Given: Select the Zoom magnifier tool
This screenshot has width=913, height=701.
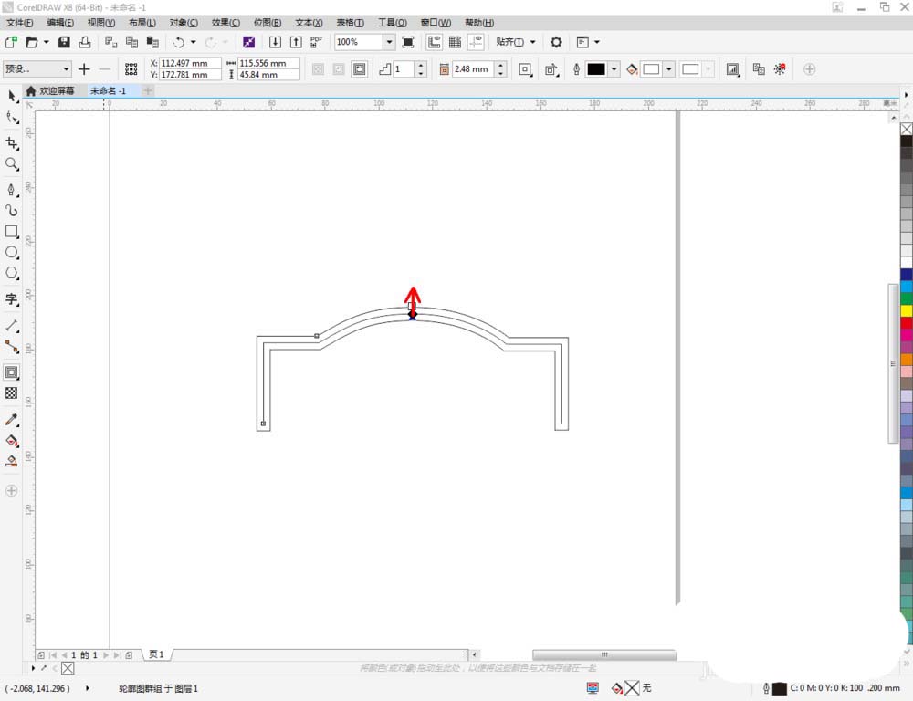Looking at the screenshot, I should 12,164.
